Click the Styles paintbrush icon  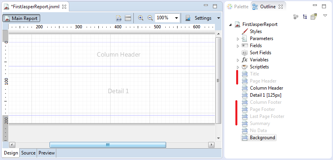(x=245, y=31)
